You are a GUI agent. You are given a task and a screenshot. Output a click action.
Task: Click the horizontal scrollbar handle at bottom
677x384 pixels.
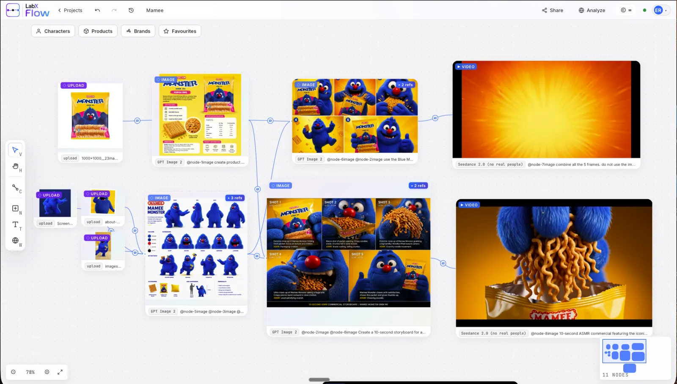coord(319,380)
